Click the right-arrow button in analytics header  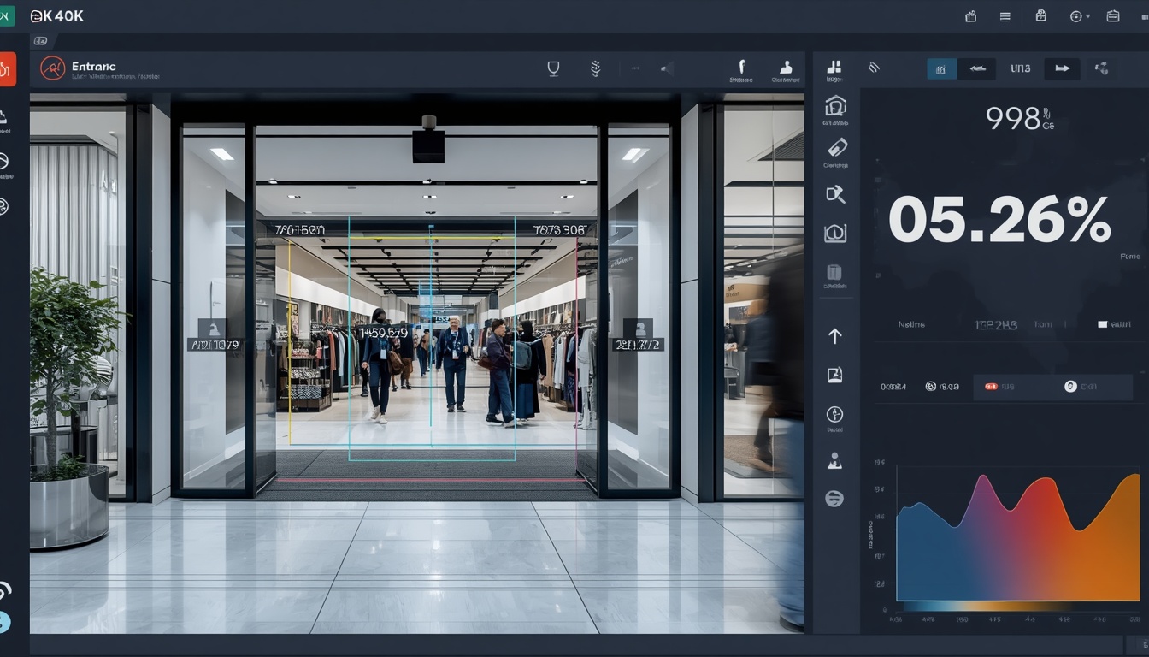[x=1063, y=69]
